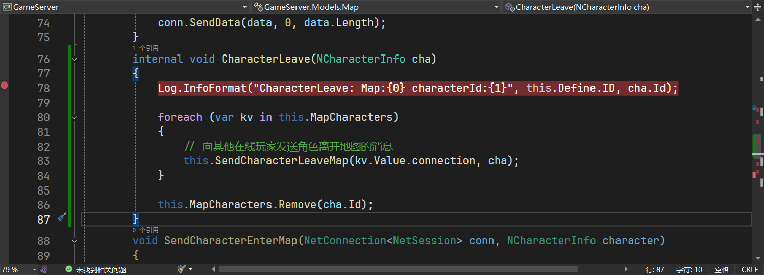This screenshot has height=275, width=764.
Task: Collapse the CharacterLeave method at line 76
Action: tap(75, 59)
